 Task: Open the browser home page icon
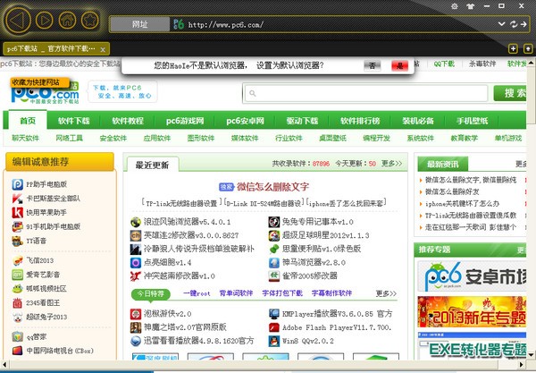coord(67,21)
